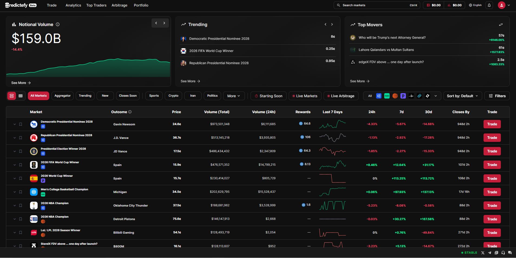Click the swap arrows icon in Top Movers
Image resolution: width=516 pixels, height=258 pixels.
click(x=501, y=25)
